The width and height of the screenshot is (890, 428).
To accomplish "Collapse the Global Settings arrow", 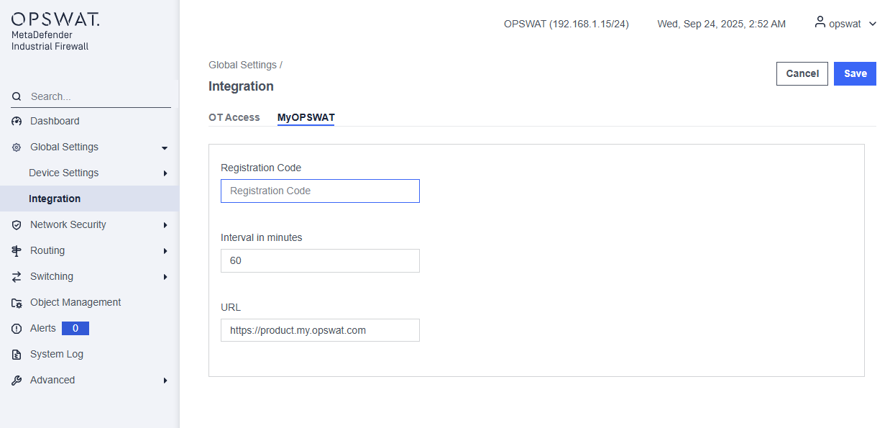I will click(165, 148).
